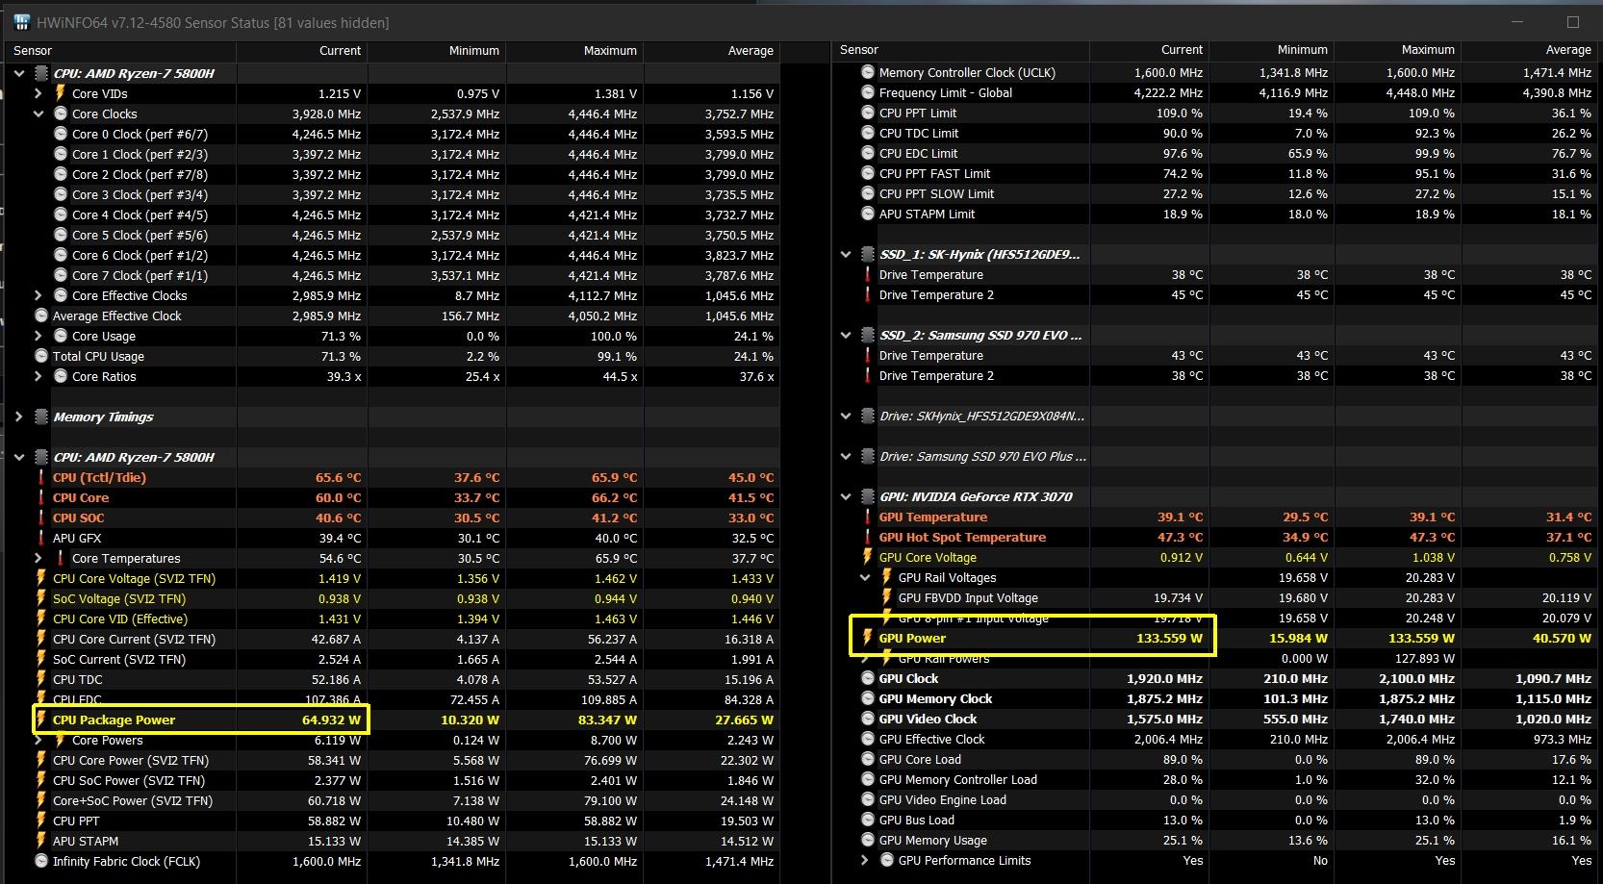1603x884 pixels.
Task: Click the Infinity Fabric Clock (FCLK) icon
Action: point(41,861)
